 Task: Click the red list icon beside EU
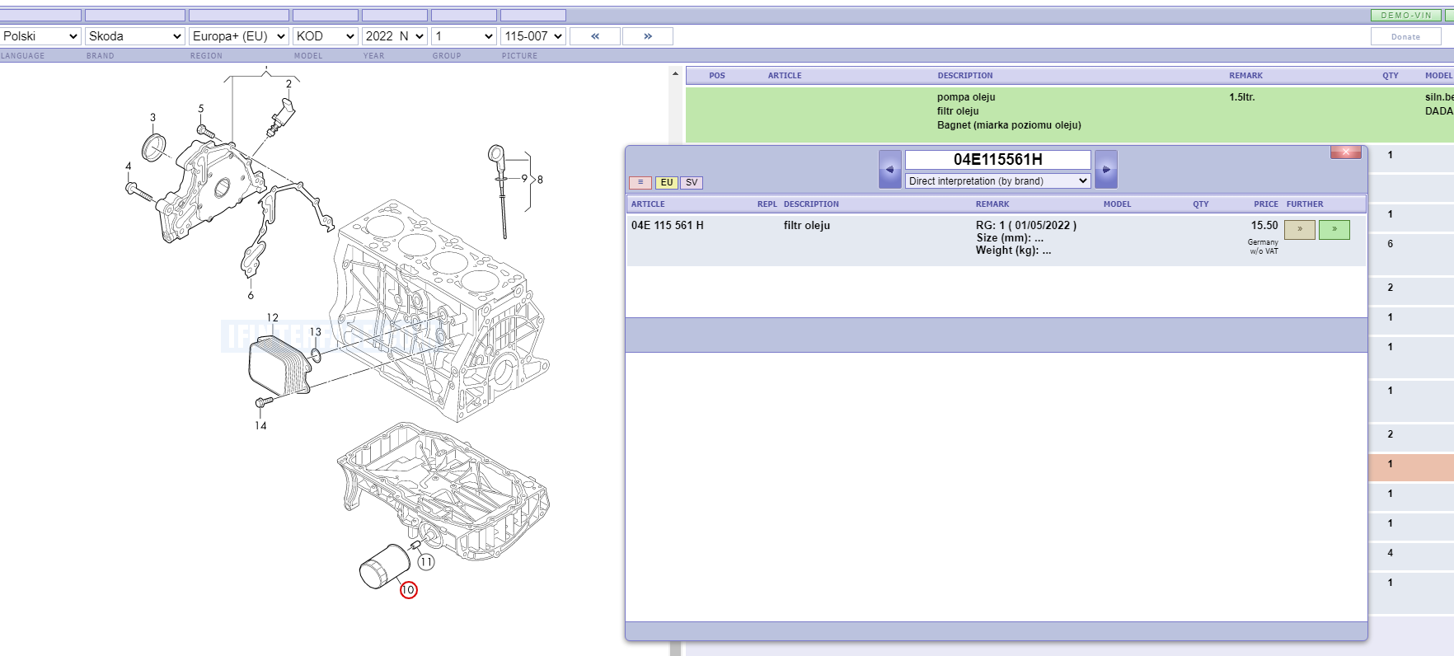[x=640, y=182]
